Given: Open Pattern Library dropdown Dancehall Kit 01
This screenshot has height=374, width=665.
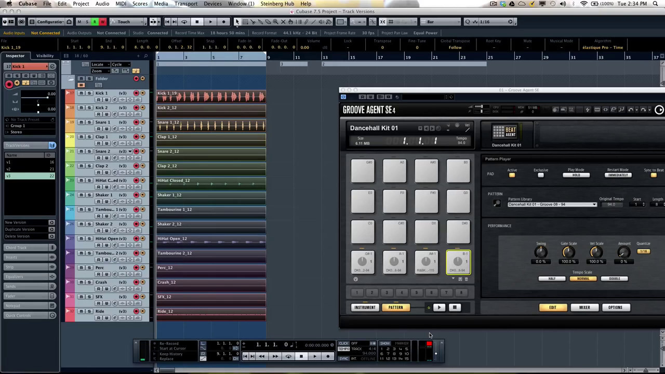Looking at the screenshot, I should pos(552,204).
